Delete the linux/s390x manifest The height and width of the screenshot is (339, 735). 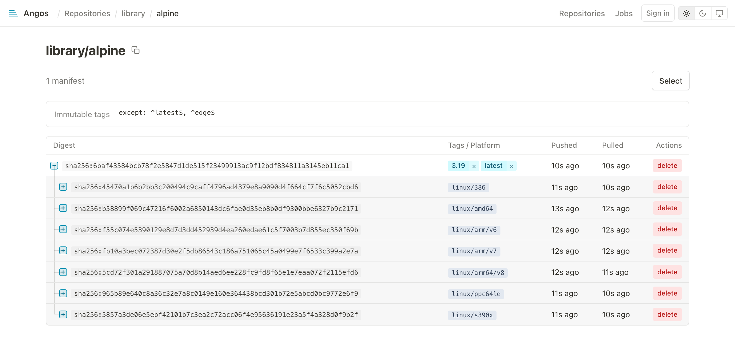667,314
